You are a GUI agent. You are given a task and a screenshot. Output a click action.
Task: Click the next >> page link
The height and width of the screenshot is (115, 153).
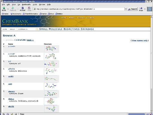point(30,40)
